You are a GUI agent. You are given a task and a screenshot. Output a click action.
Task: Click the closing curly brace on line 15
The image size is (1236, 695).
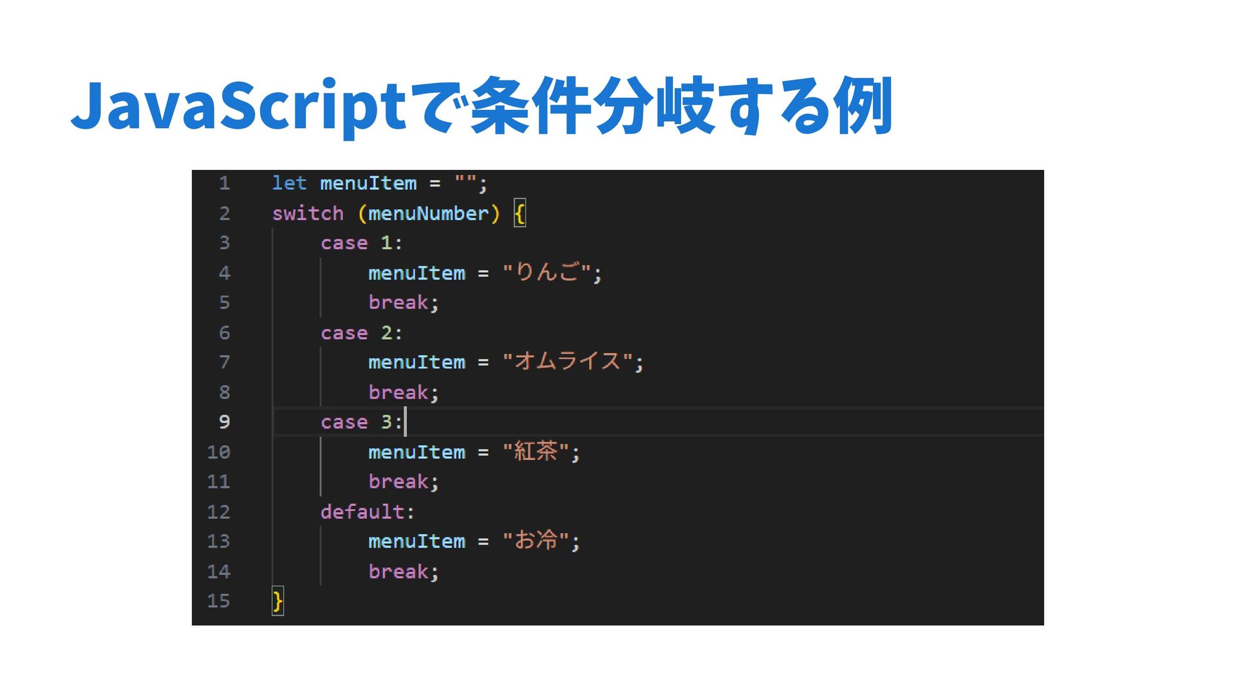pos(277,601)
